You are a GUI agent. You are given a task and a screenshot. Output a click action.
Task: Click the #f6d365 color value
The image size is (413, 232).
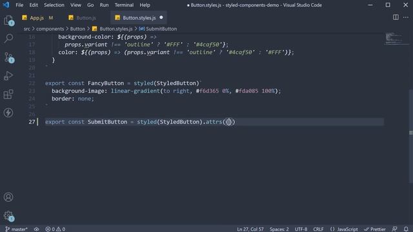pos(207,91)
